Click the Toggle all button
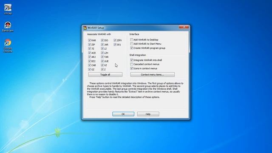This screenshot has height=153, width=272. point(105,75)
